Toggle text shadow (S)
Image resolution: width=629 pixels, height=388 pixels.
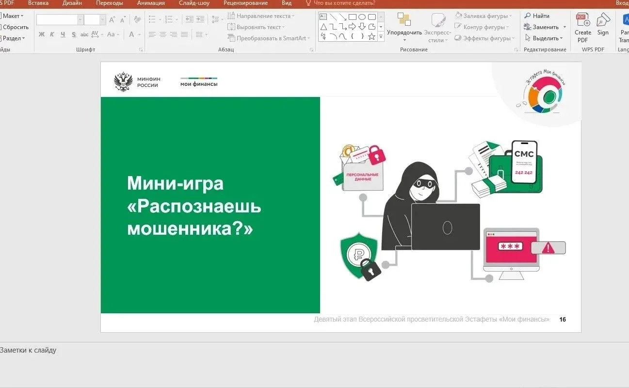pyautogui.click(x=74, y=34)
